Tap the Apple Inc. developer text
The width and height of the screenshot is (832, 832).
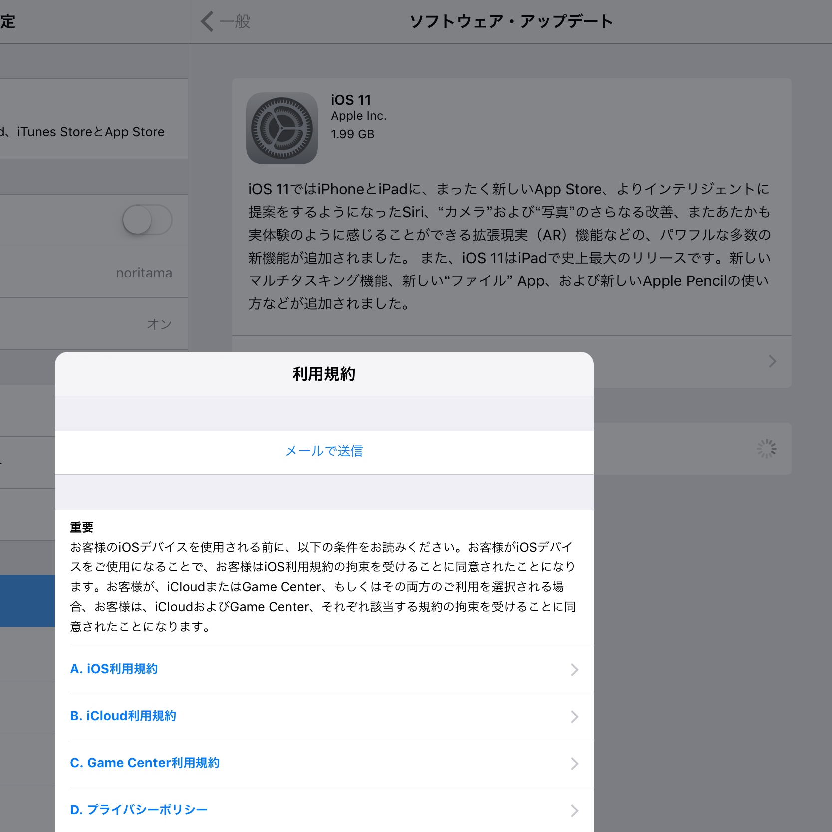coord(359,116)
